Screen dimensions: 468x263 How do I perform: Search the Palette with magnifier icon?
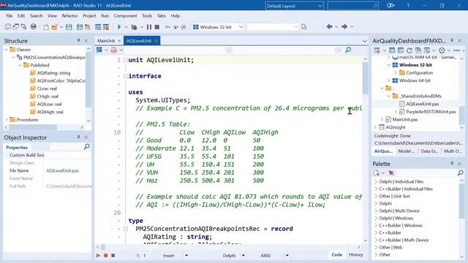(x=460, y=172)
